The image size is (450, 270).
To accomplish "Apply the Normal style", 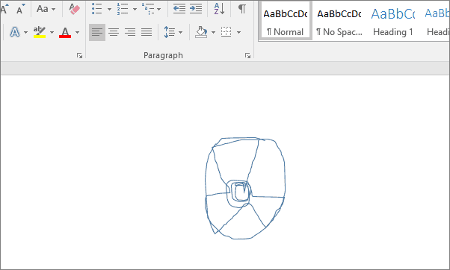I will tap(286, 21).
